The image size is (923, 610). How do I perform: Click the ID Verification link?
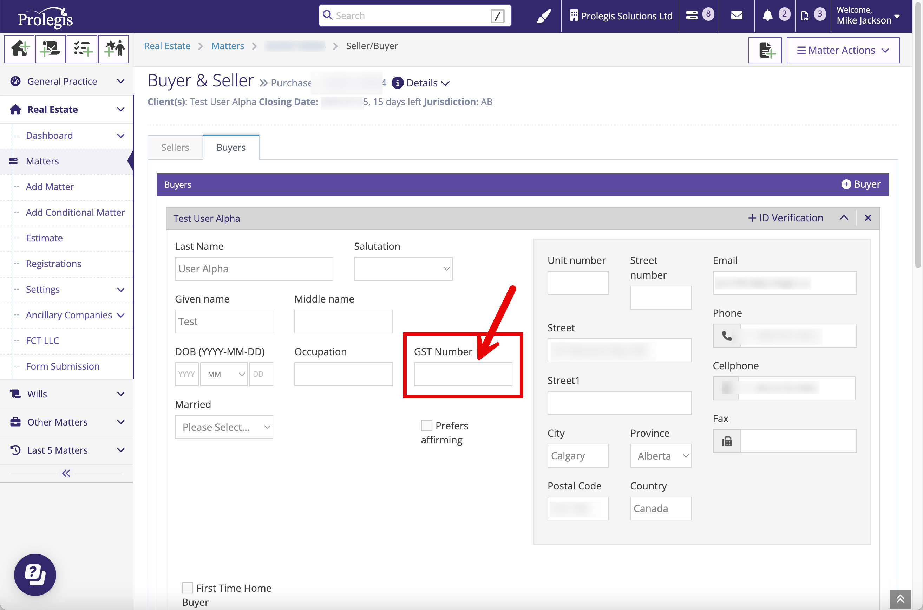click(x=785, y=218)
